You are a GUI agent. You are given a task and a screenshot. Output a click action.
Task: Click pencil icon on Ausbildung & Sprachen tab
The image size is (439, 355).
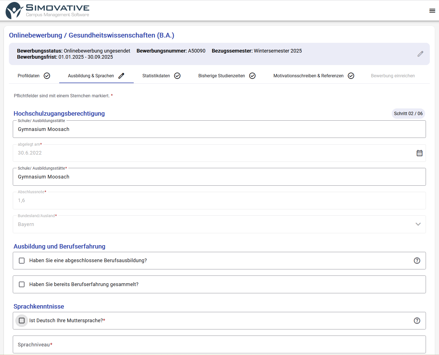[121, 76]
